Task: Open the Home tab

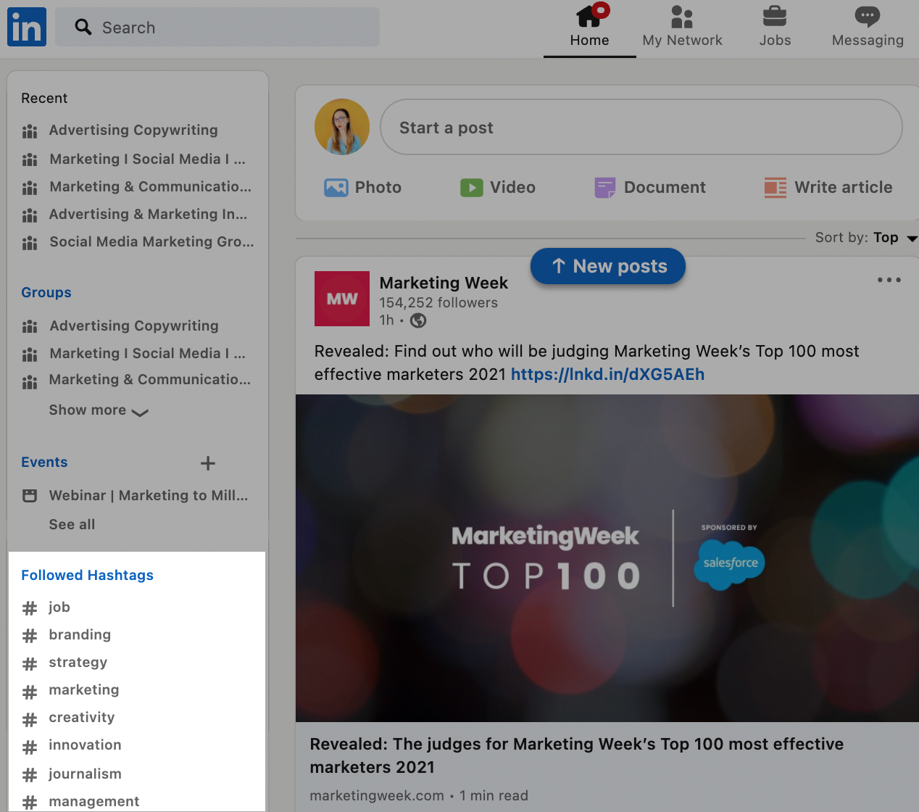Action: point(590,28)
